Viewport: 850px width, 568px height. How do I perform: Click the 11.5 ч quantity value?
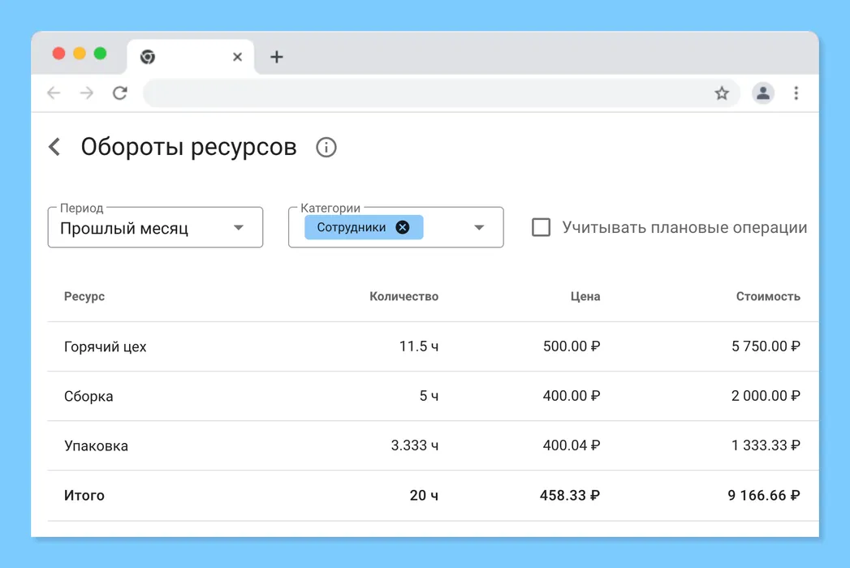(x=418, y=346)
